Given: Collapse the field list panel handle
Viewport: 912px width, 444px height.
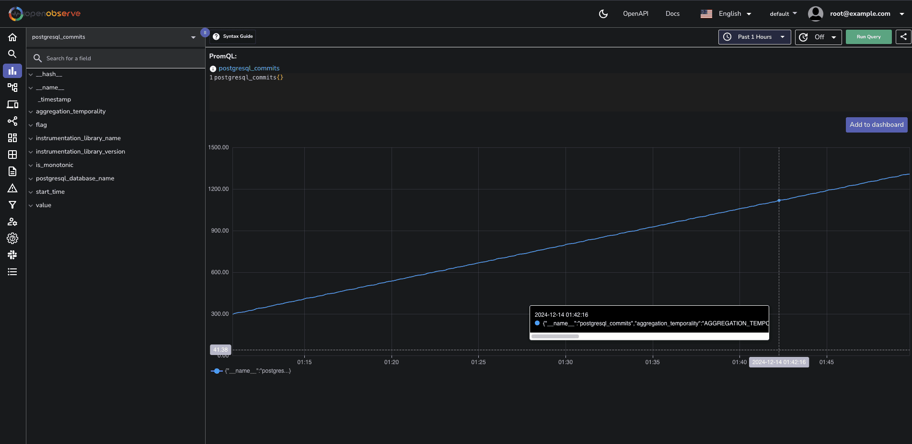Looking at the screenshot, I should click(x=205, y=33).
